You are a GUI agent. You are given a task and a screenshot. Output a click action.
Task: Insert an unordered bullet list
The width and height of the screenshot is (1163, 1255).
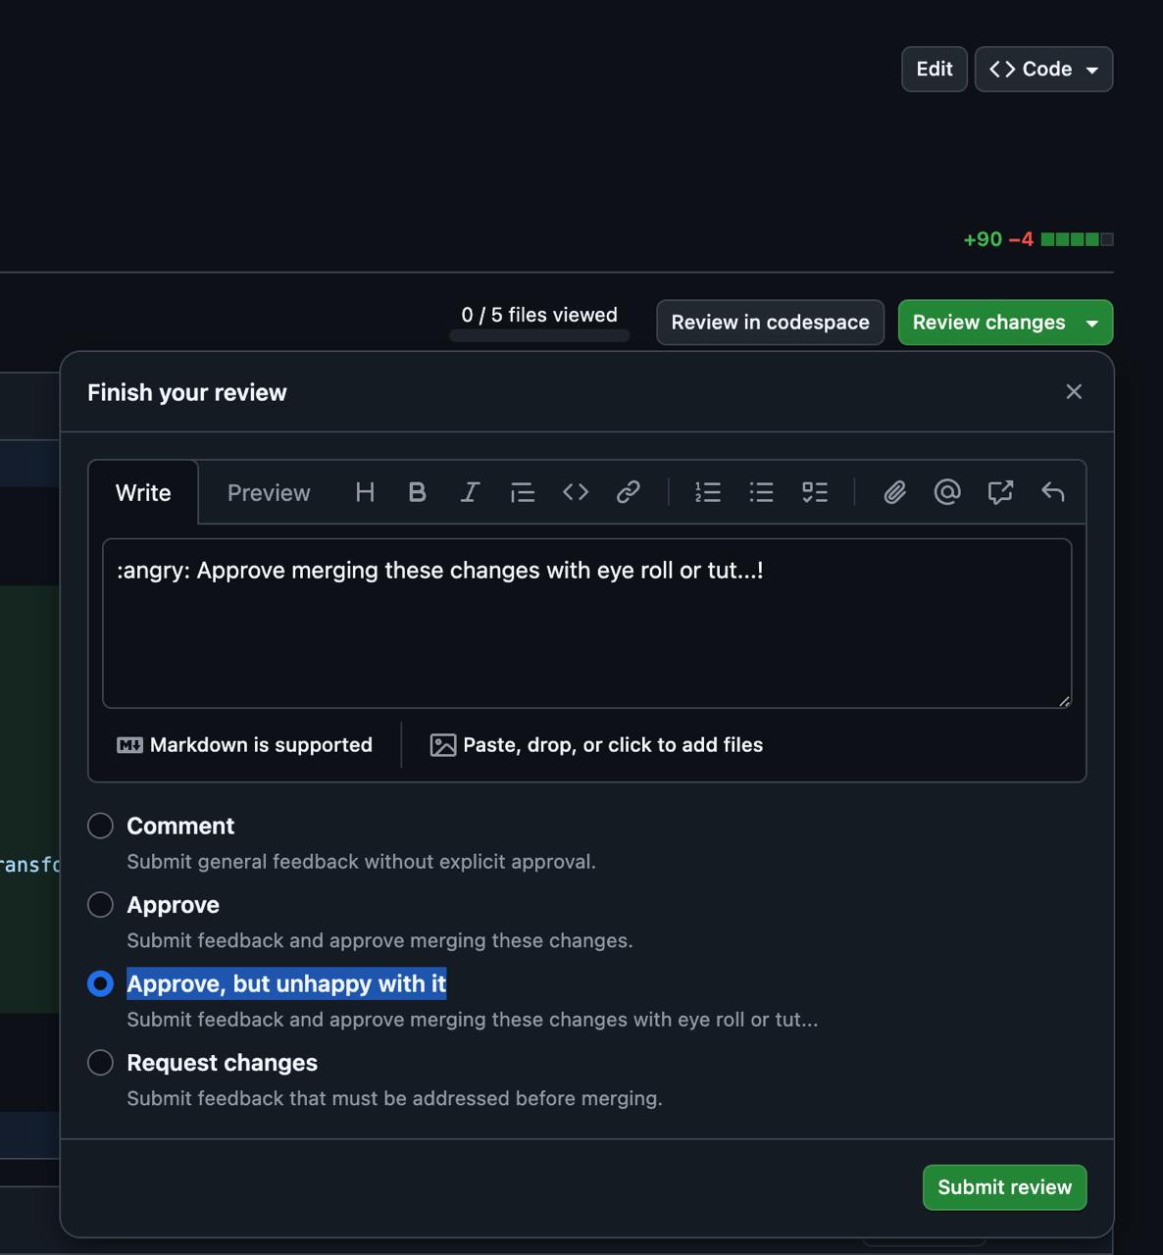pos(761,492)
